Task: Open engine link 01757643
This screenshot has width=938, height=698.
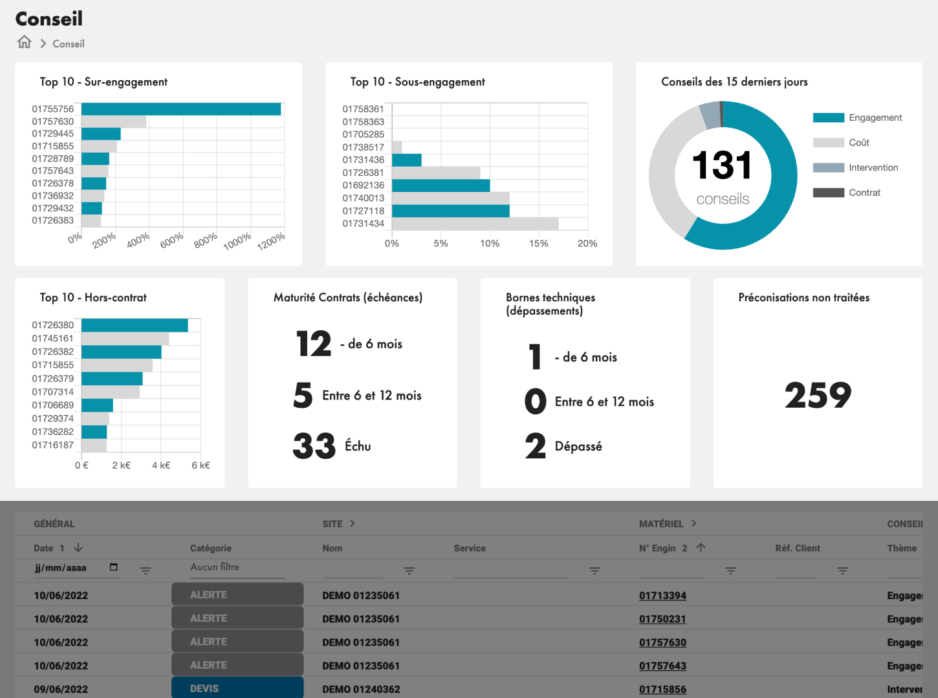Action: [x=662, y=666]
